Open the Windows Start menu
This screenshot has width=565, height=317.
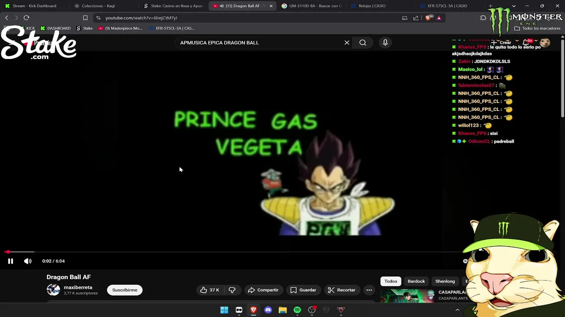point(224,310)
